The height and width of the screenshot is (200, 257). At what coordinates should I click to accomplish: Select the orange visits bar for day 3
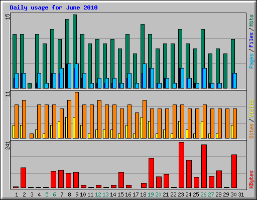pos(32,136)
